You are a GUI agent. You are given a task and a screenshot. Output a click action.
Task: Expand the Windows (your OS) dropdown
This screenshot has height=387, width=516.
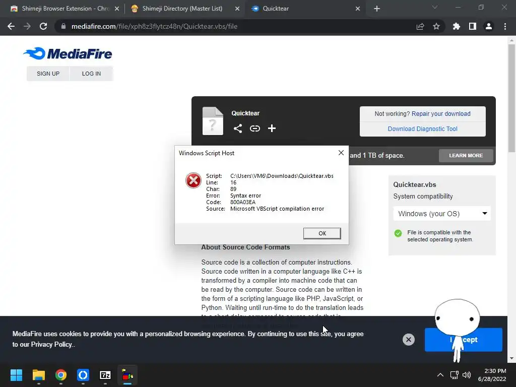point(442,214)
